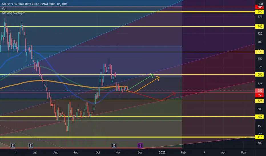Click the 775 value on the price axis
This screenshot has width=266, height=156.
(x=260, y=17)
